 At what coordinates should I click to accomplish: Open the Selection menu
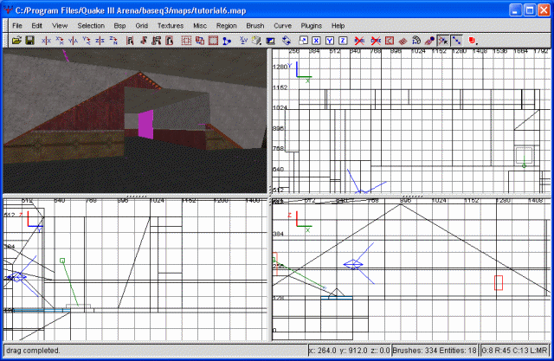pos(91,26)
